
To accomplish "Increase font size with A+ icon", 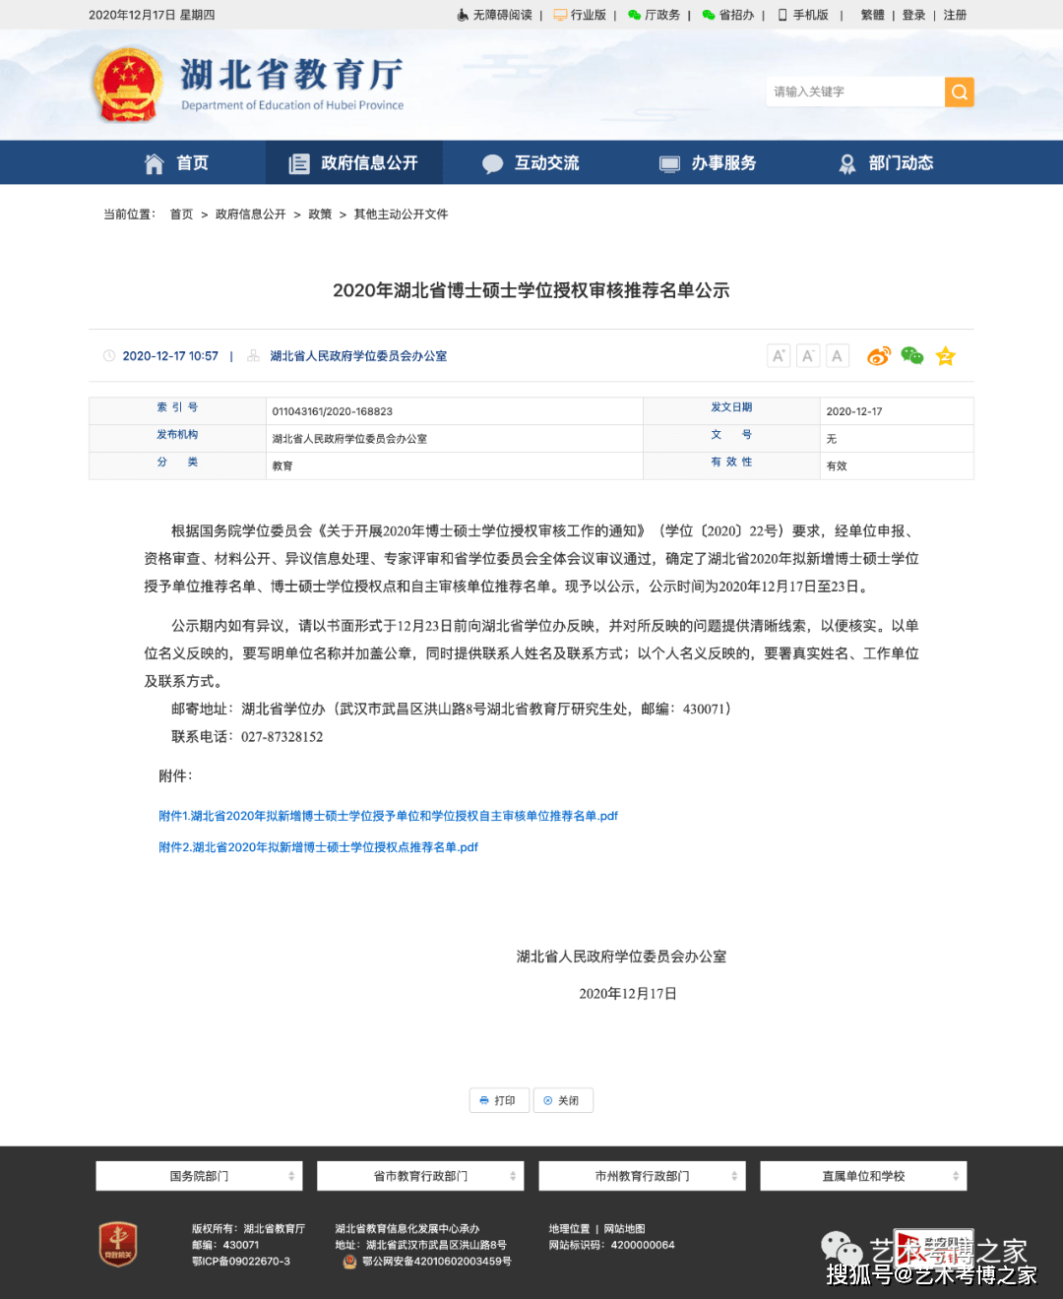I will [x=778, y=355].
